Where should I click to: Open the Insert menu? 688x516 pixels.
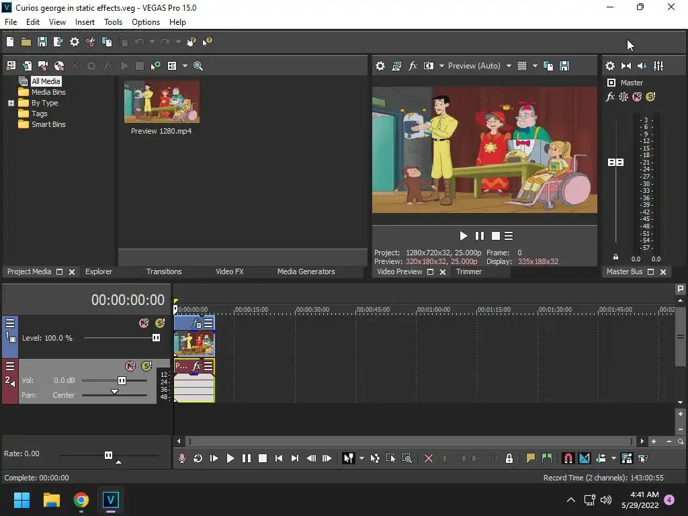point(85,22)
